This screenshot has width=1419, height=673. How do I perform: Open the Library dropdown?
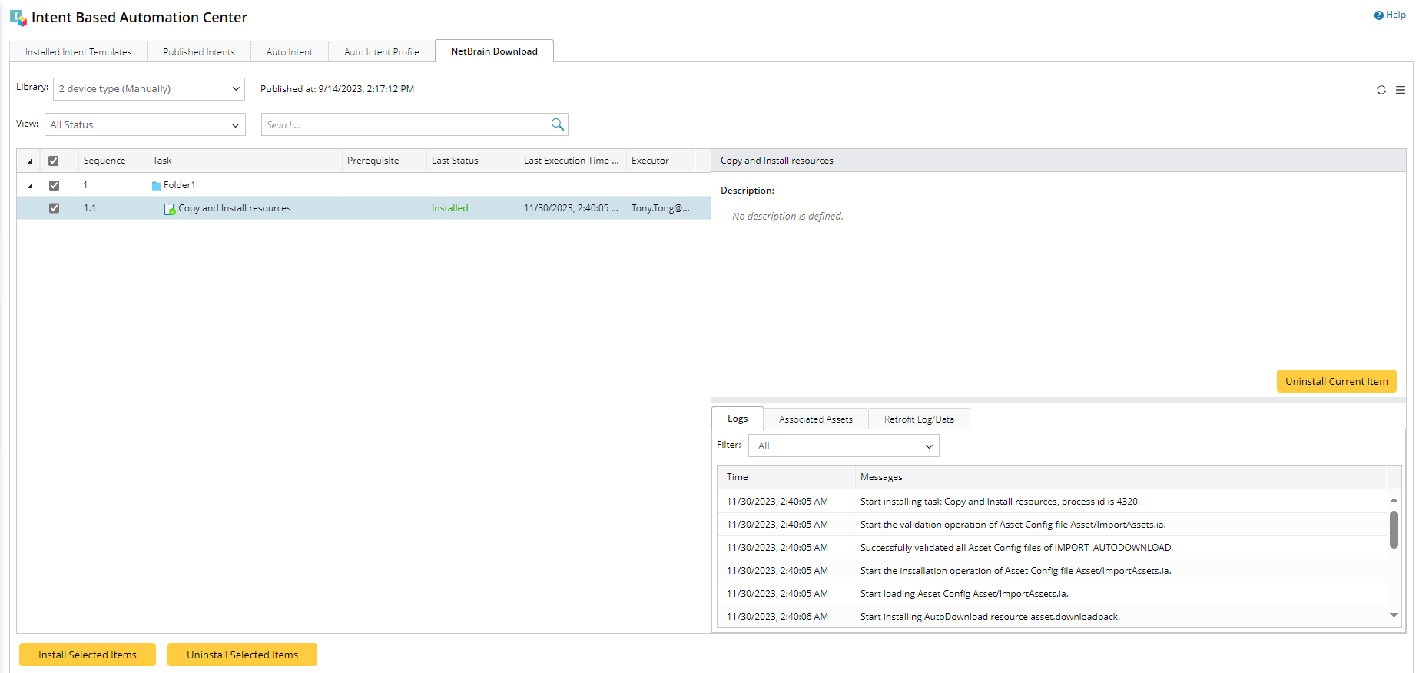click(149, 89)
